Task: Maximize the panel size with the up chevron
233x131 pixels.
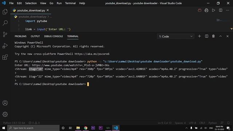Action: coord(221,36)
